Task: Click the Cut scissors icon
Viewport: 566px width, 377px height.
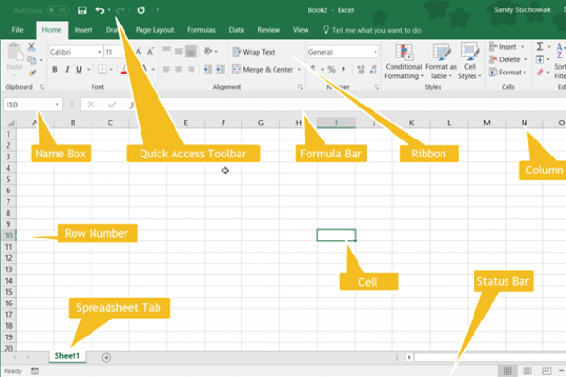Action: pos(31,46)
